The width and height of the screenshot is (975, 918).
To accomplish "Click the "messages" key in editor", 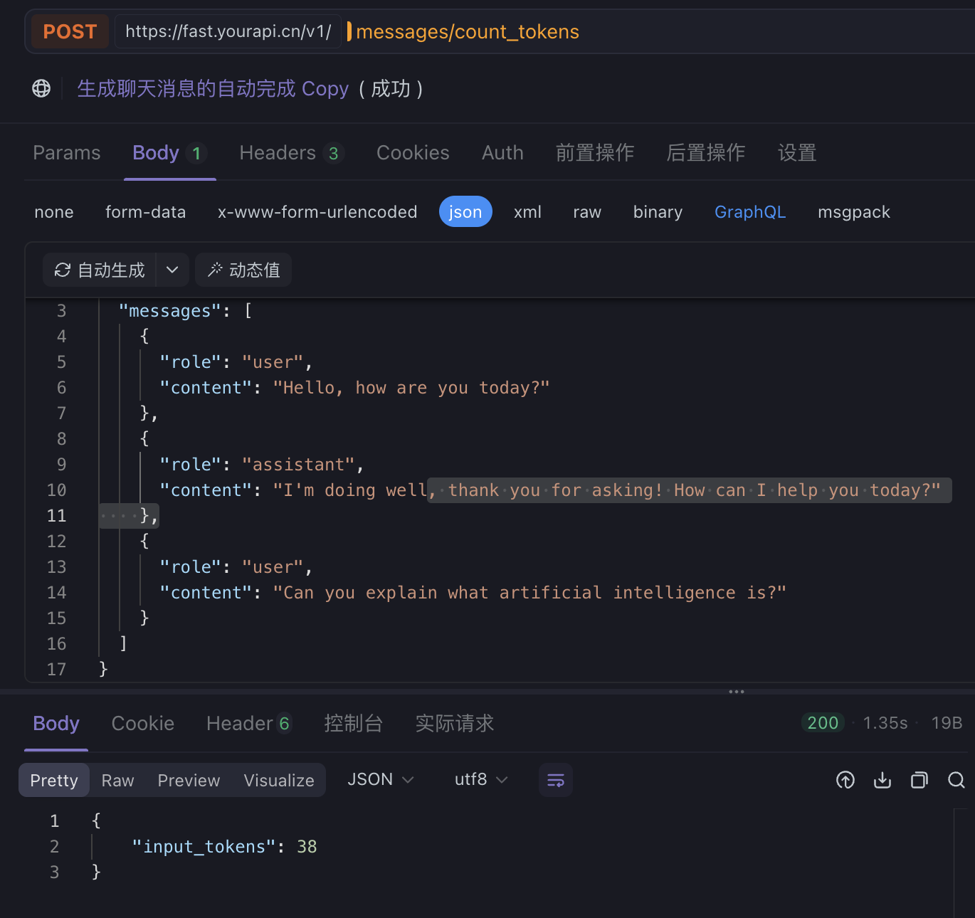I will click(170, 311).
